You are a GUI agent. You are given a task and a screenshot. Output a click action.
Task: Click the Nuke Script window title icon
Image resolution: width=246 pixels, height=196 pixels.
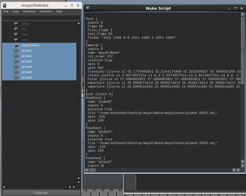pos(88,8)
